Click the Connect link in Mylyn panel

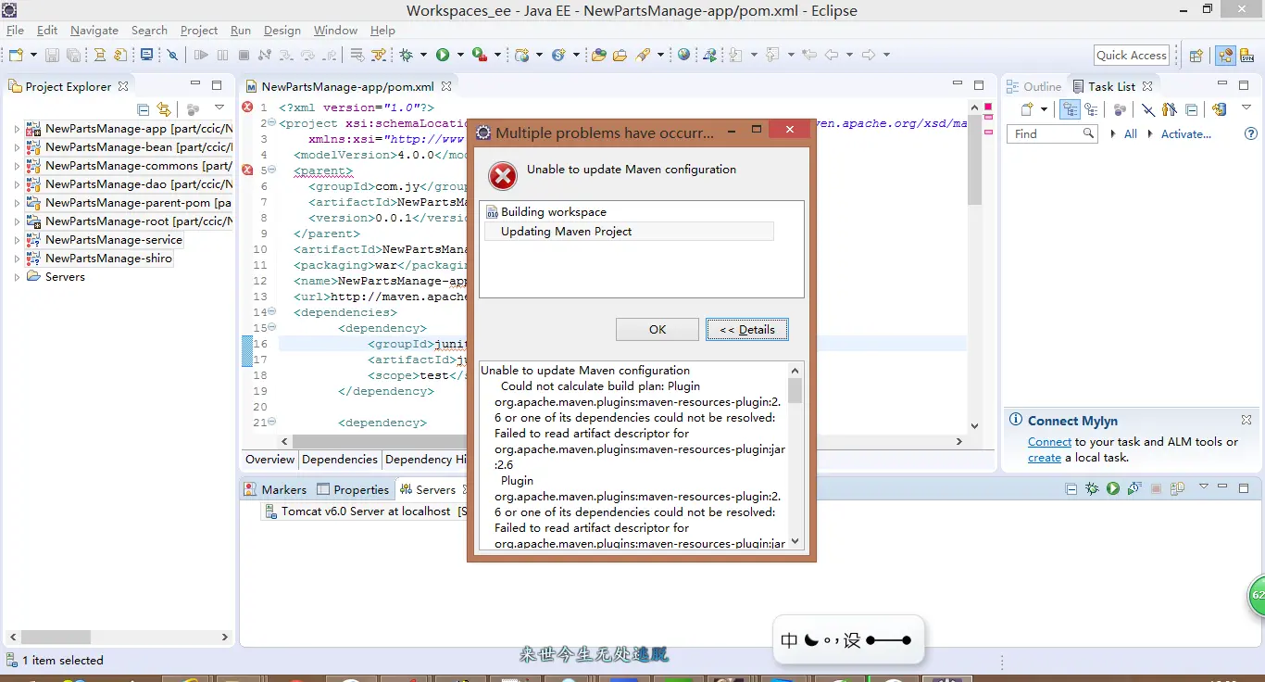point(1049,442)
